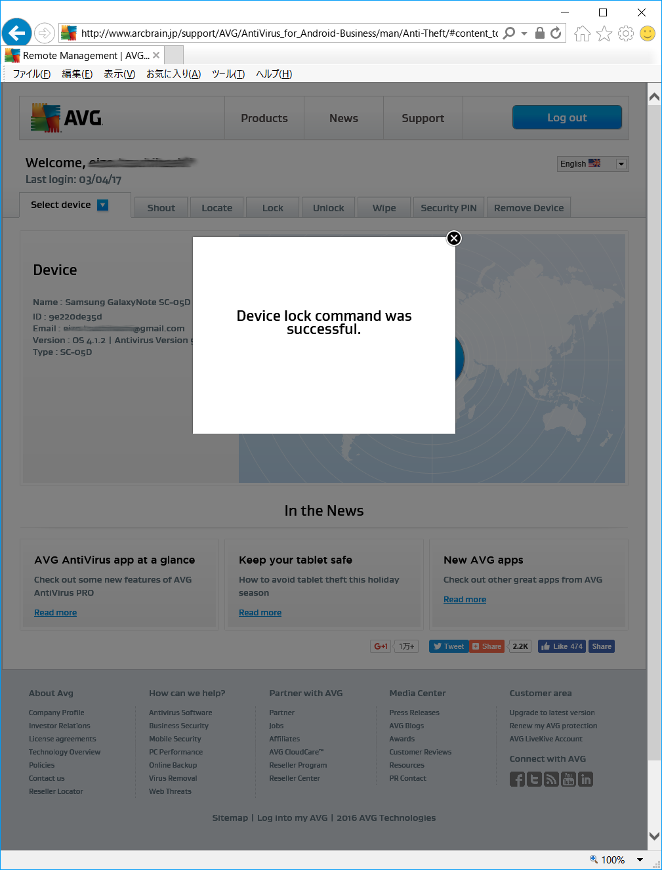Click the Security PIN tab
Viewport: 662px width, 870px height.
click(449, 208)
